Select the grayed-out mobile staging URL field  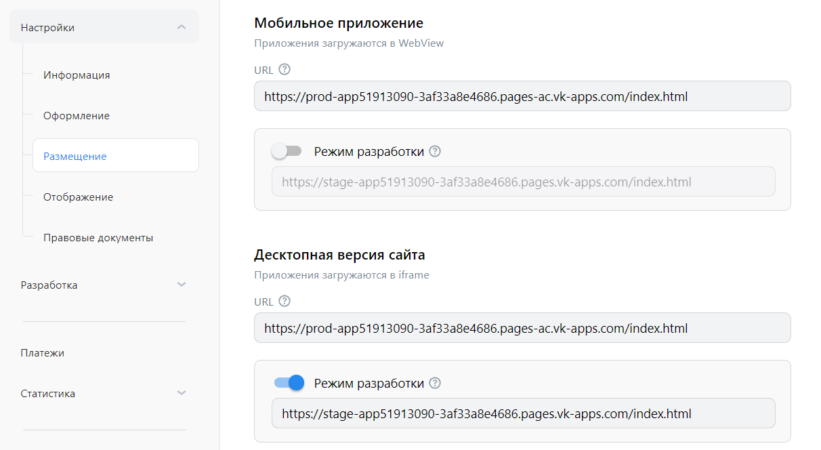523,181
